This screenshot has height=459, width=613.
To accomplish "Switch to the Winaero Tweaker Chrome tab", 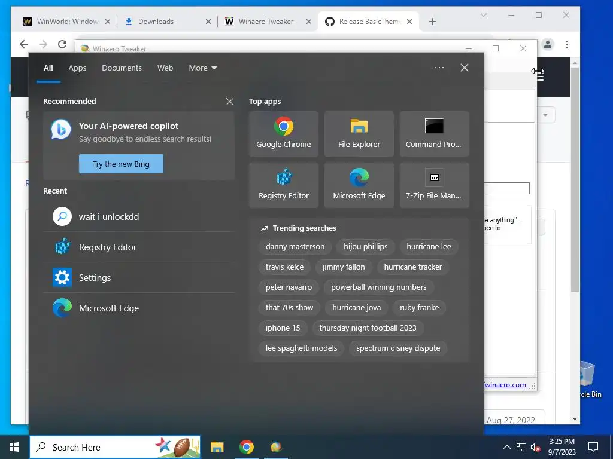I will pyautogui.click(x=268, y=22).
